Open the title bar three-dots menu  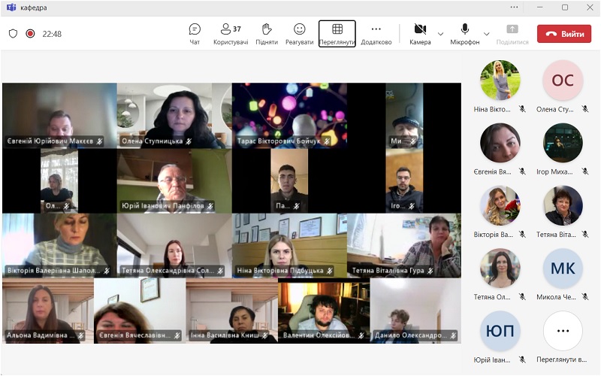click(514, 8)
